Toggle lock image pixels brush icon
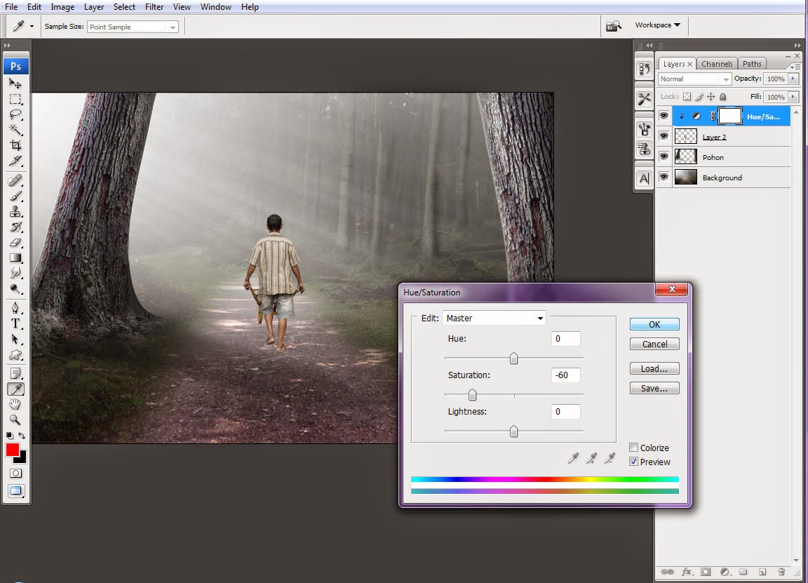808x583 pixels. pos(699,97)
